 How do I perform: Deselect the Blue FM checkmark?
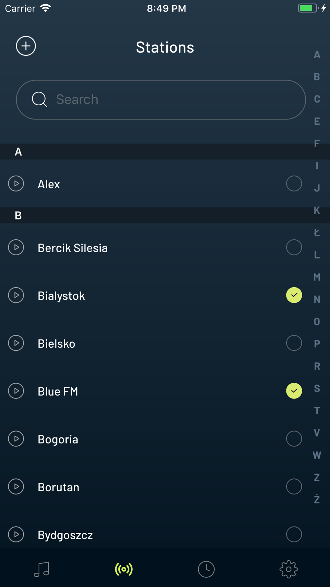tap(294, 391)
